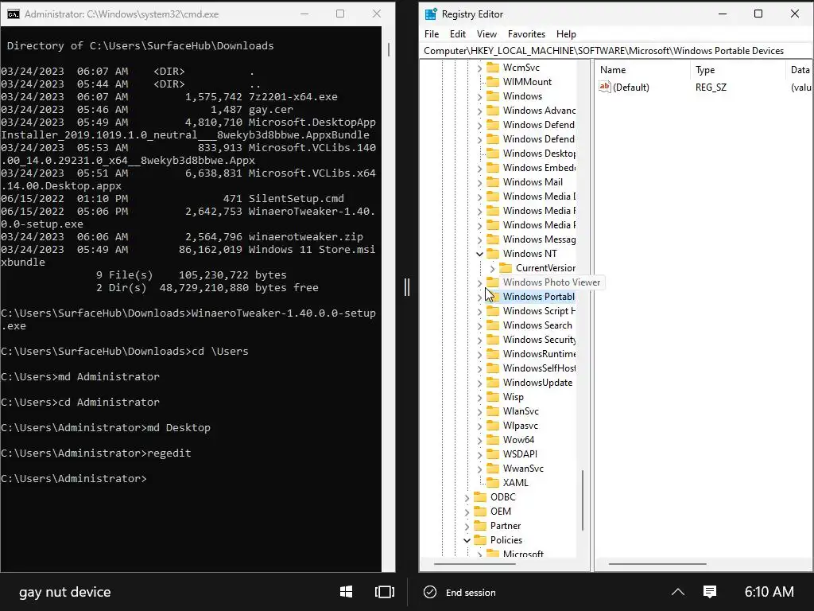Click End session button
This screenshot has height=611, width=814.
point(460,592)
